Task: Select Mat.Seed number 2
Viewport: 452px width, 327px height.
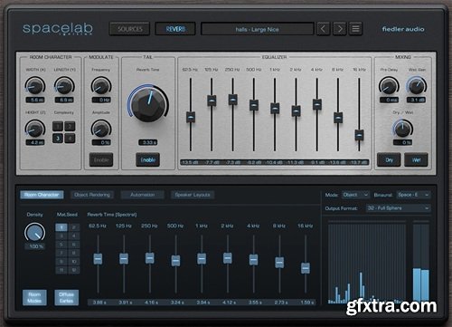Action: (x=74, y=227)
